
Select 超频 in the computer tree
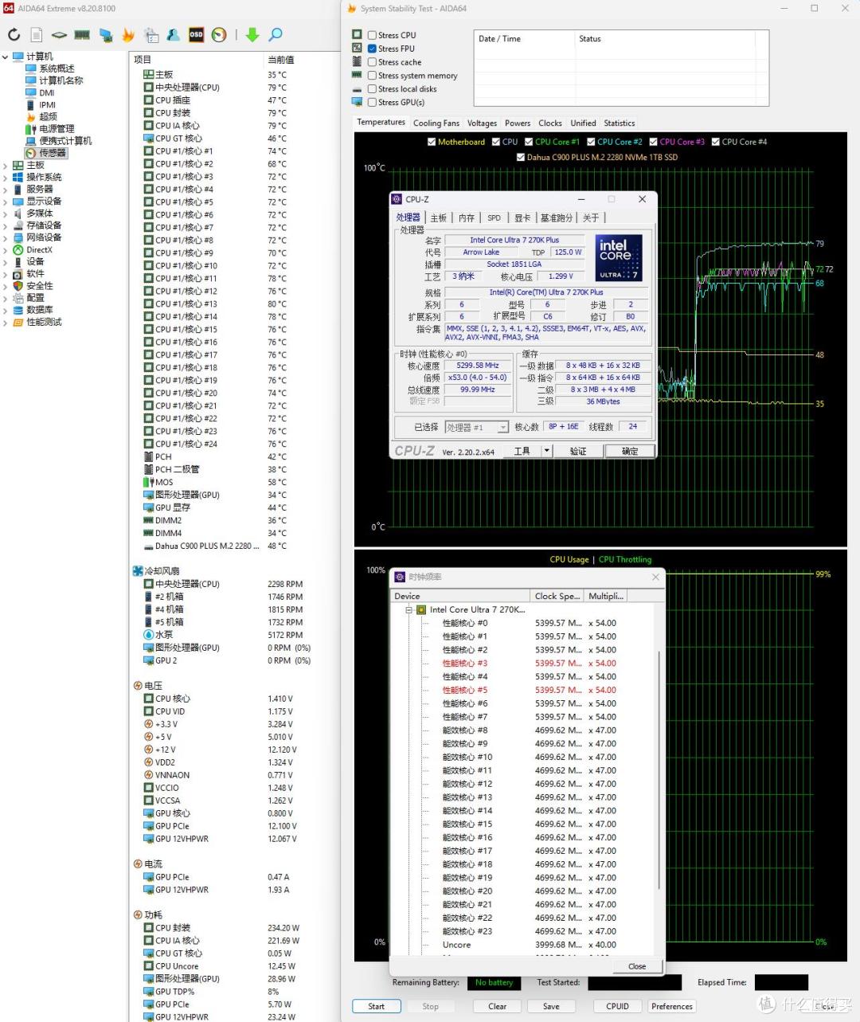tap(48, 116)
